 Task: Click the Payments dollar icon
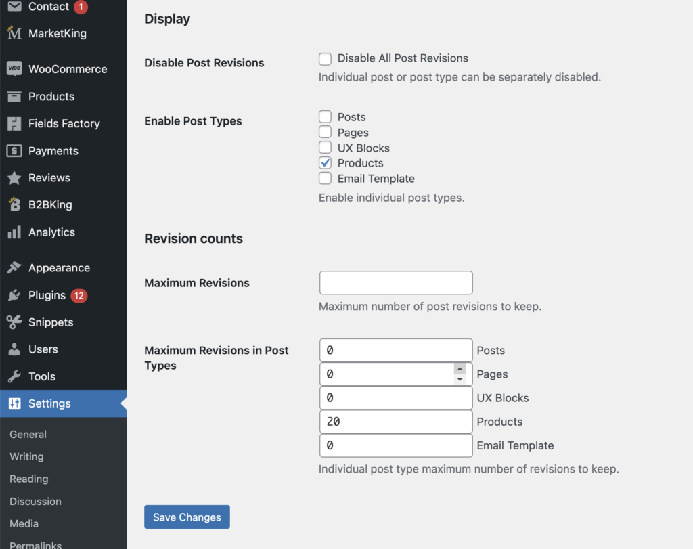(14, 151)
